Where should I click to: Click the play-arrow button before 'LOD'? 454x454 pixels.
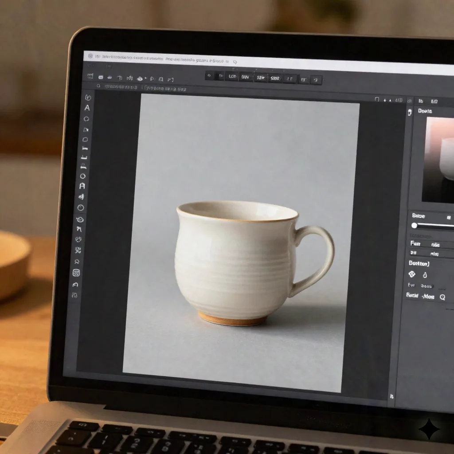point(220,76)
